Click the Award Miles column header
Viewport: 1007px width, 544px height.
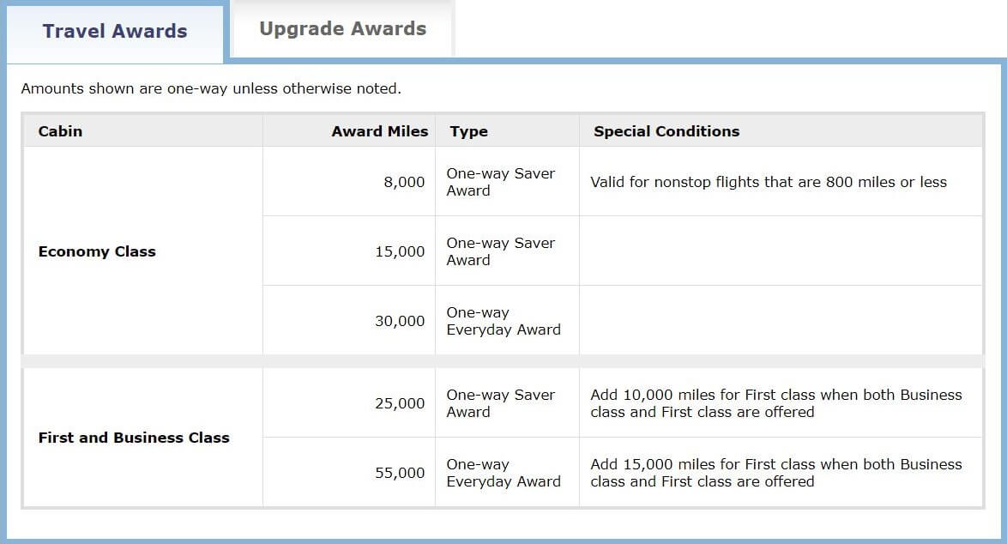tap(379, 131)
